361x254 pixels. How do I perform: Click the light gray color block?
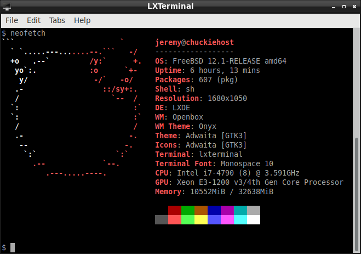pyautogui.click(x=254, y=211)
